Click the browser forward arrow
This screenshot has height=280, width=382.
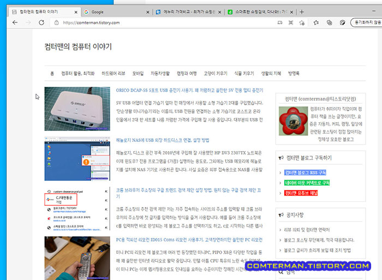[28, 22]
